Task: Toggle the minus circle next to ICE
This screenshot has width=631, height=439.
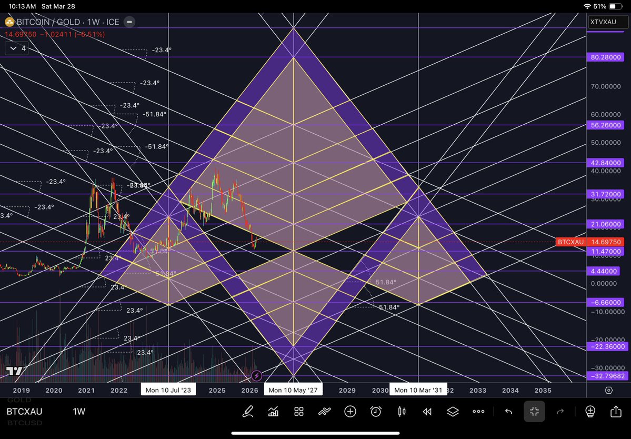Action: (x=129, y=22)
